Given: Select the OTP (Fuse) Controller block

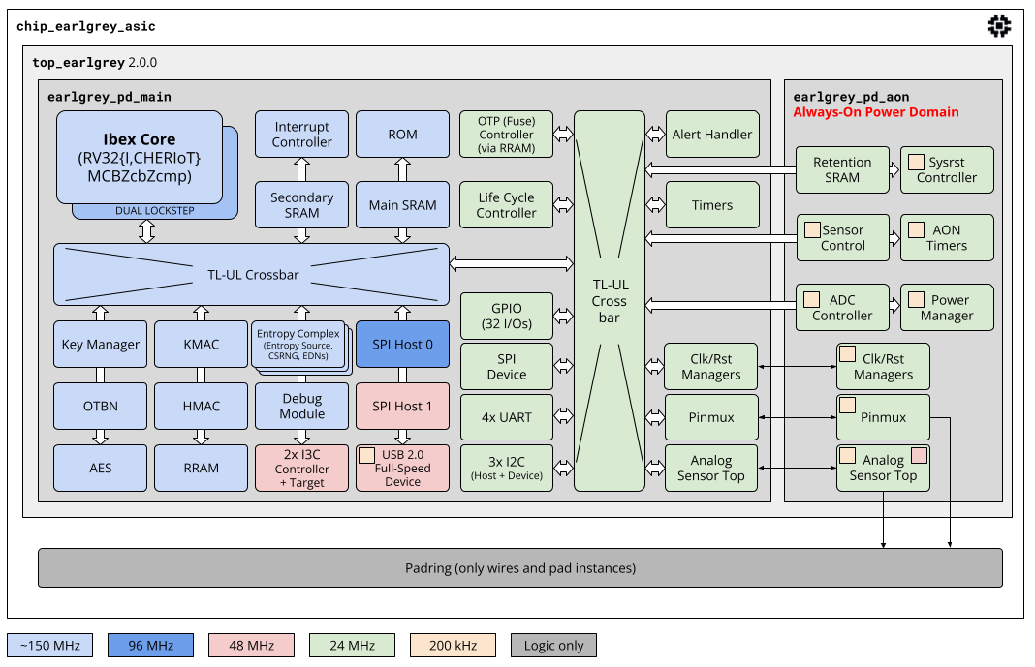Looking at the screenshot, I should tap(506, 135).
